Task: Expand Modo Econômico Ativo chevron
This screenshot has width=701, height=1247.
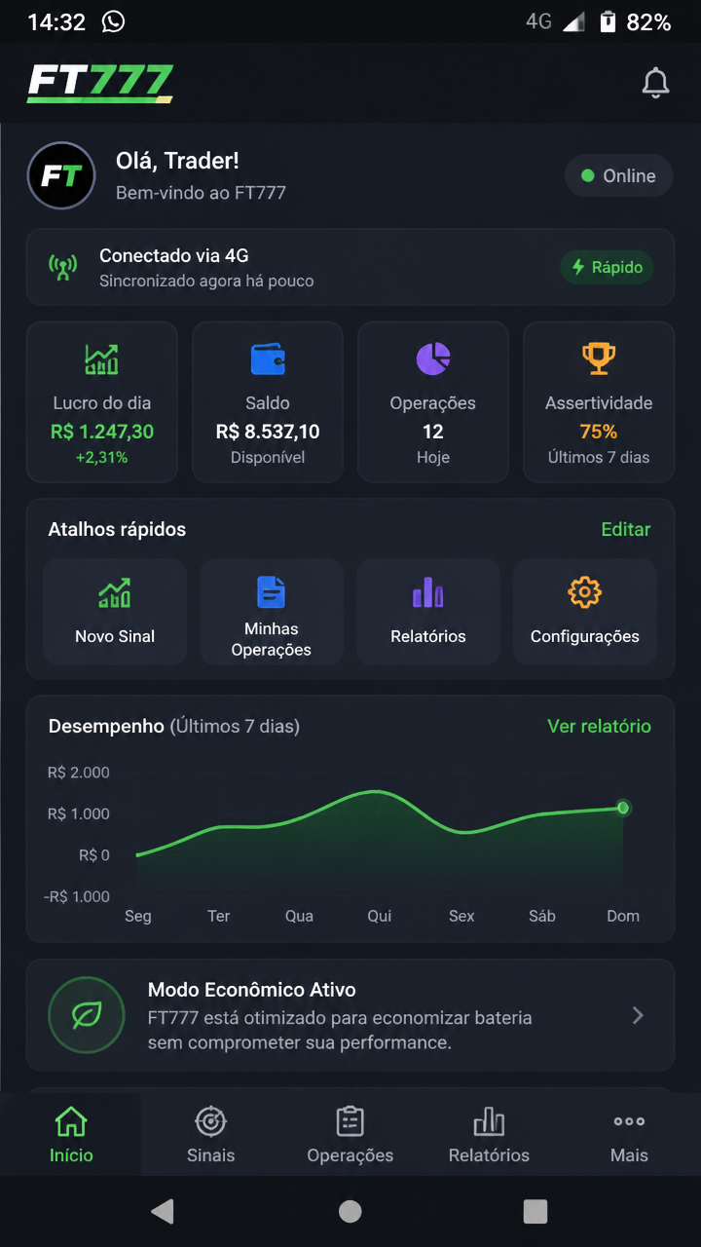Action: coord(638,1015)
